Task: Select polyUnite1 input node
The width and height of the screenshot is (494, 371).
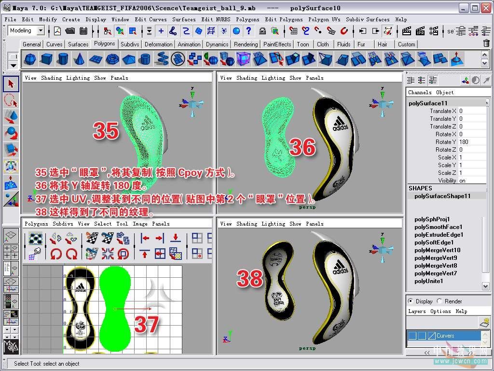Action: pyautogui.click(x=429, y=281)
